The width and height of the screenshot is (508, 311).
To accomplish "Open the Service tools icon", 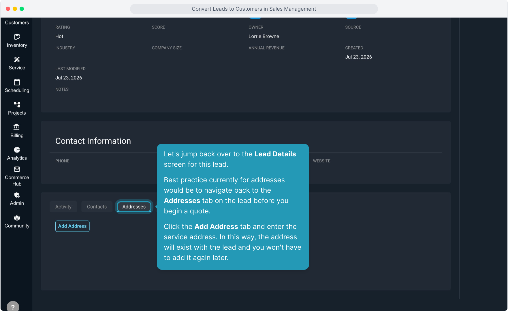I will point(17,60).
